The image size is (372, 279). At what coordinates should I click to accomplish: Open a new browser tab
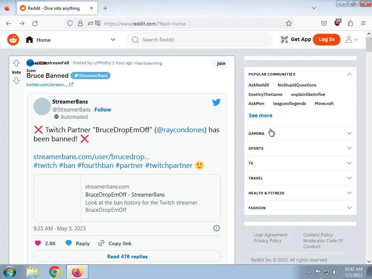coord(105,8)
